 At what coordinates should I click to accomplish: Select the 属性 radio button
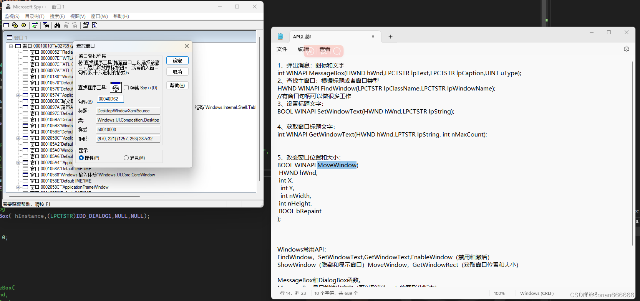click(81, 158)
